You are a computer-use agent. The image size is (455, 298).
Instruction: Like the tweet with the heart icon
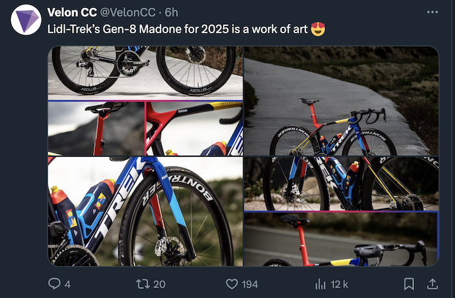(231, 284)
